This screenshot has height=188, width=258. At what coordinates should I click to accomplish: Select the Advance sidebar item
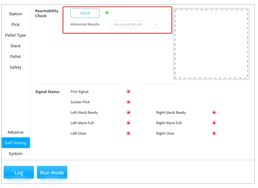[16, 132]
